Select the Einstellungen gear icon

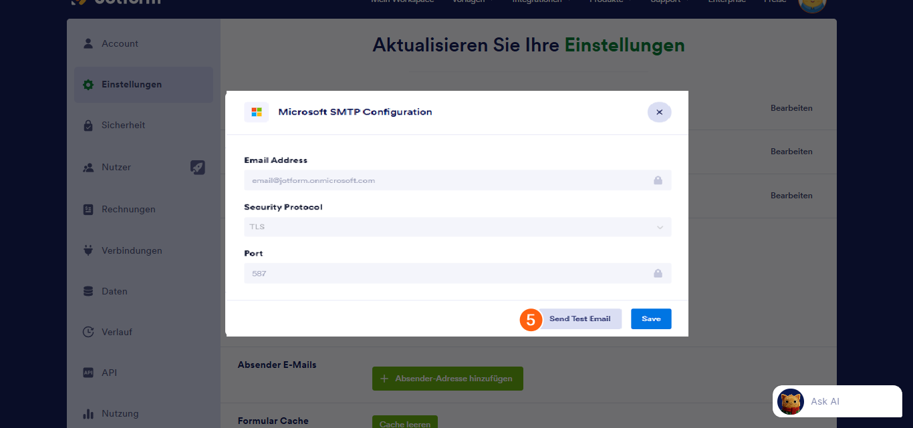coord(88,84)
